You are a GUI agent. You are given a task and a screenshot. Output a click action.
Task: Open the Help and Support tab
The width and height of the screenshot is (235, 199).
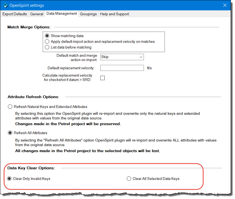click(114, 14)
